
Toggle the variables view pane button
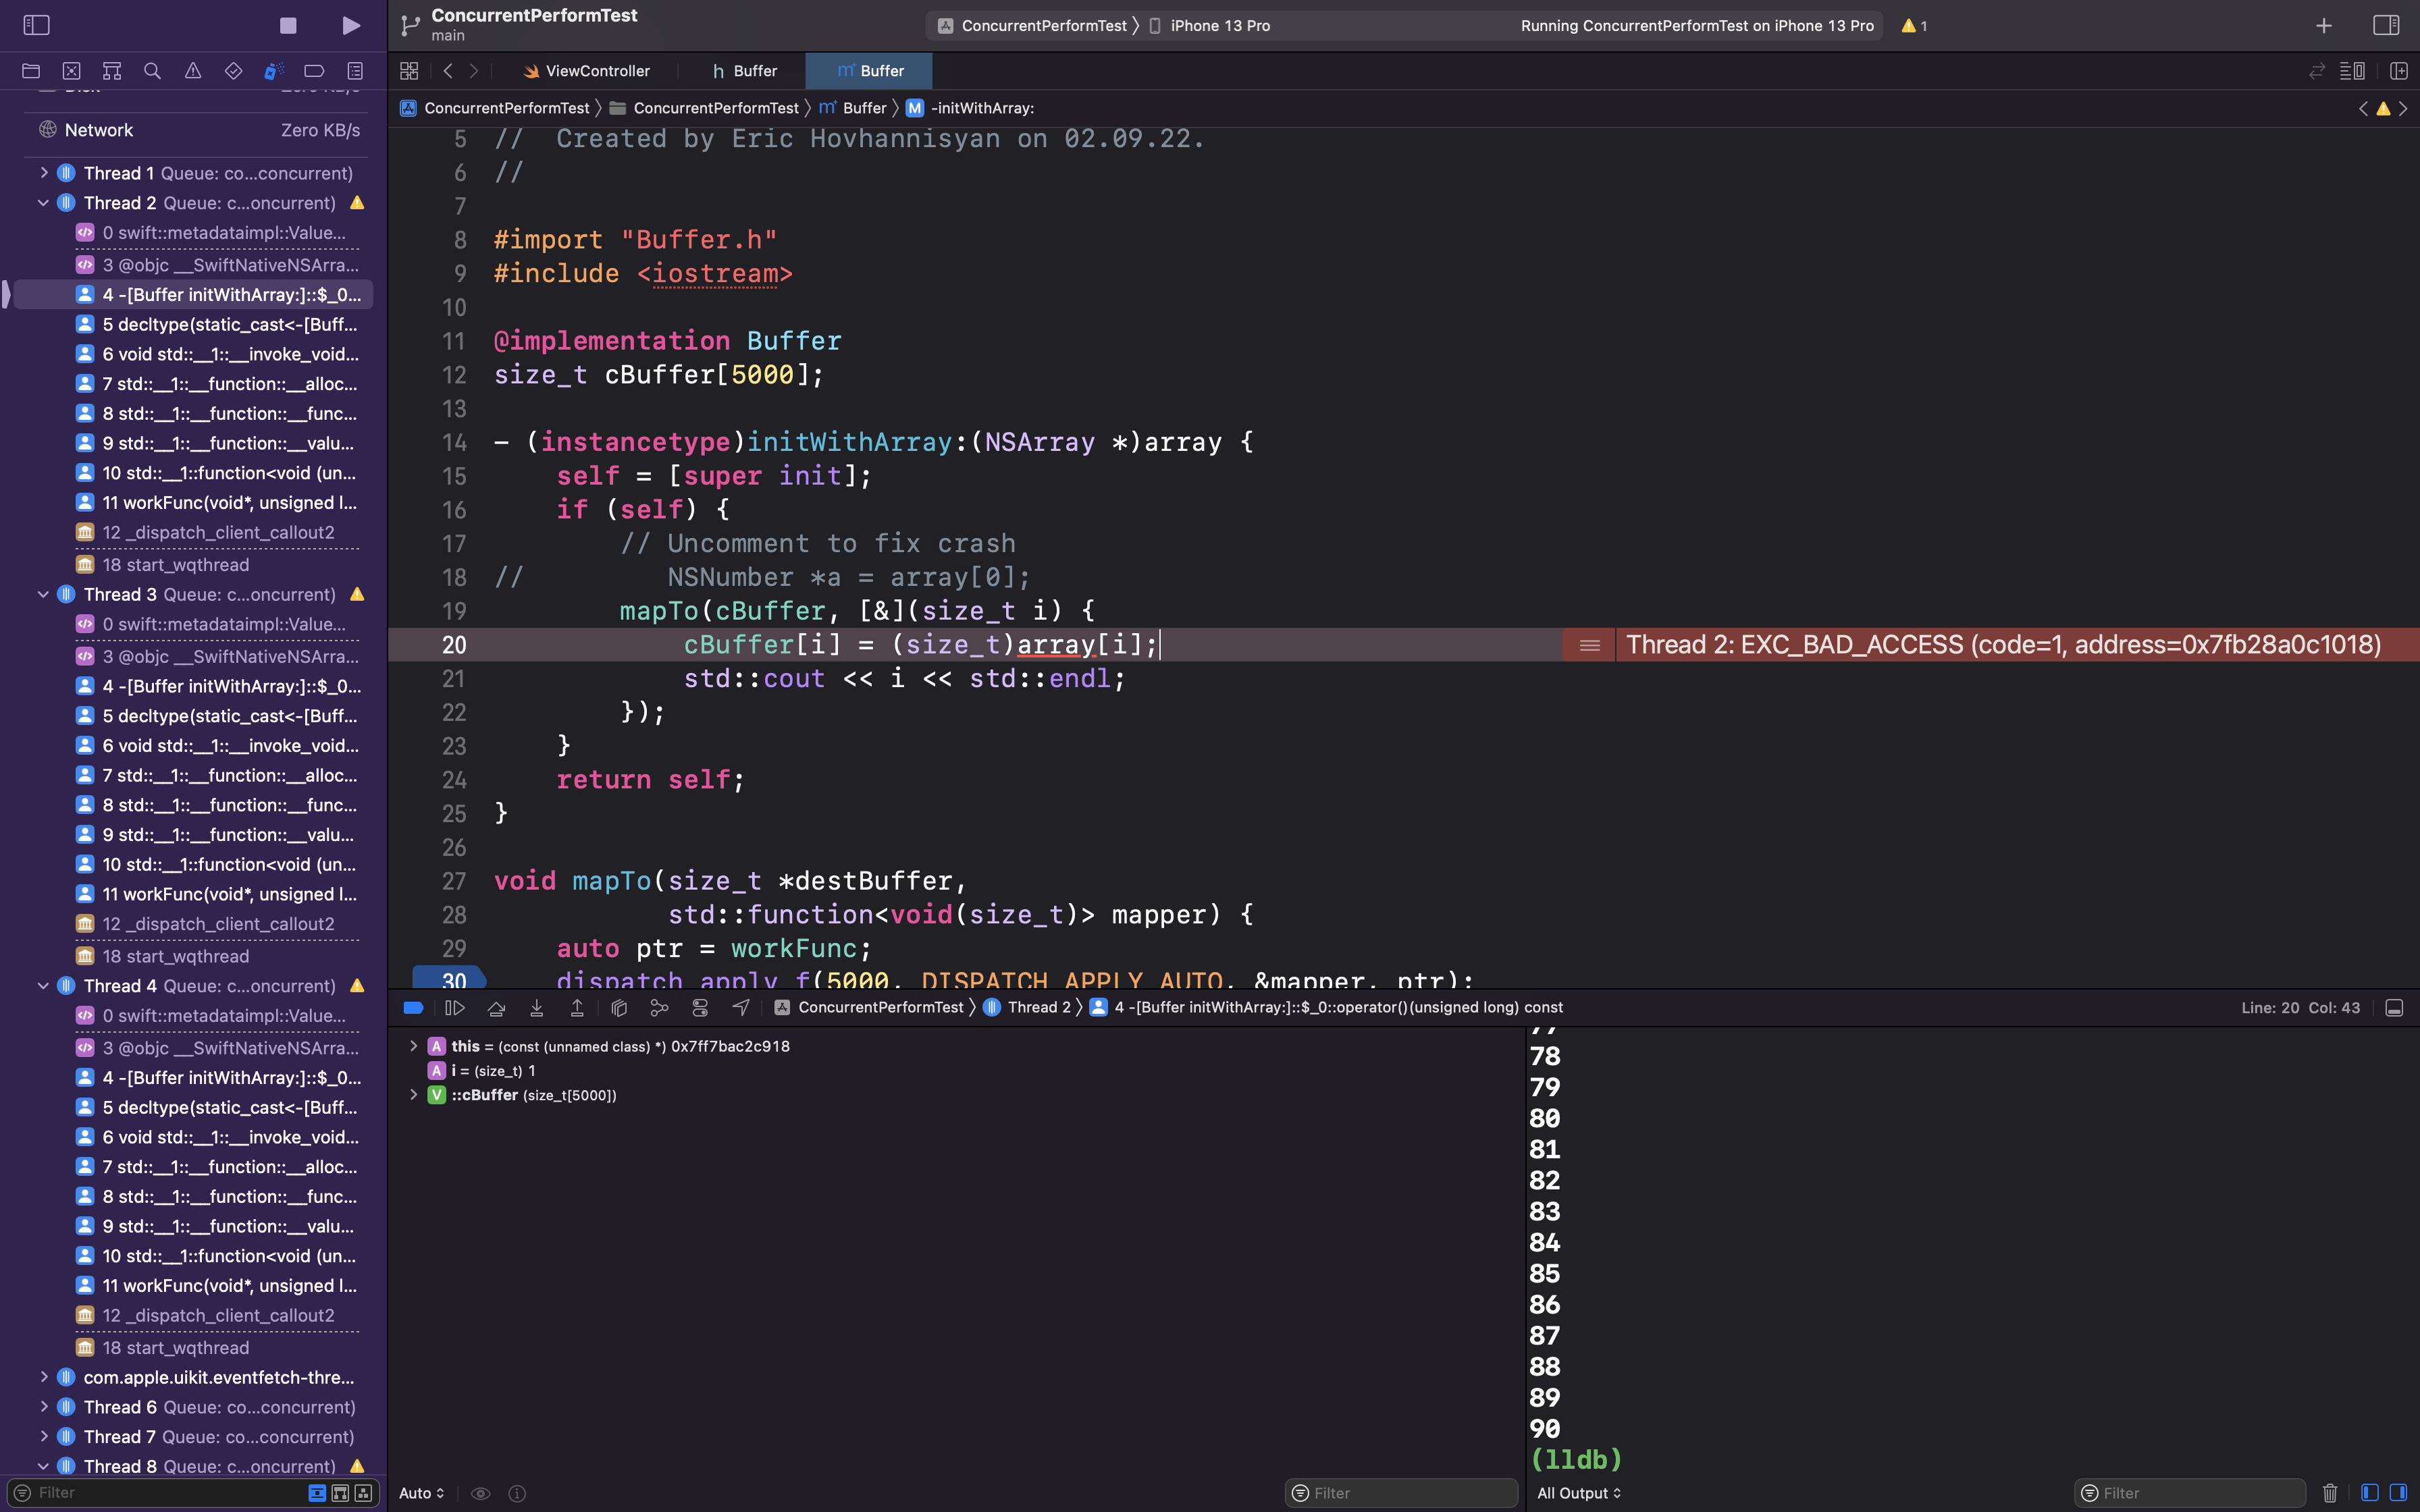tap(2369, 1493)
